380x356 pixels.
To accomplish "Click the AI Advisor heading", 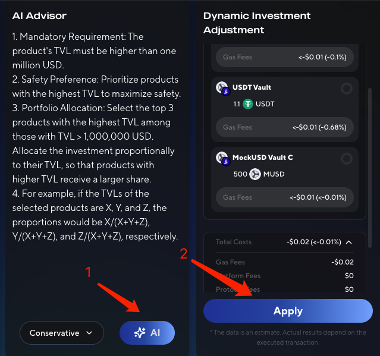I will (39, 16).
